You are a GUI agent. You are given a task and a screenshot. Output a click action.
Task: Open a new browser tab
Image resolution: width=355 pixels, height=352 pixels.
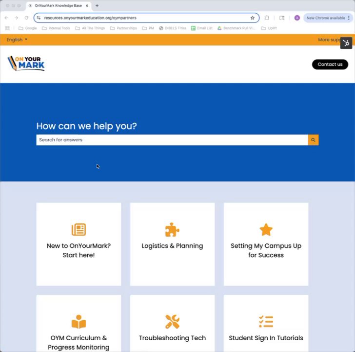[97, 6]
